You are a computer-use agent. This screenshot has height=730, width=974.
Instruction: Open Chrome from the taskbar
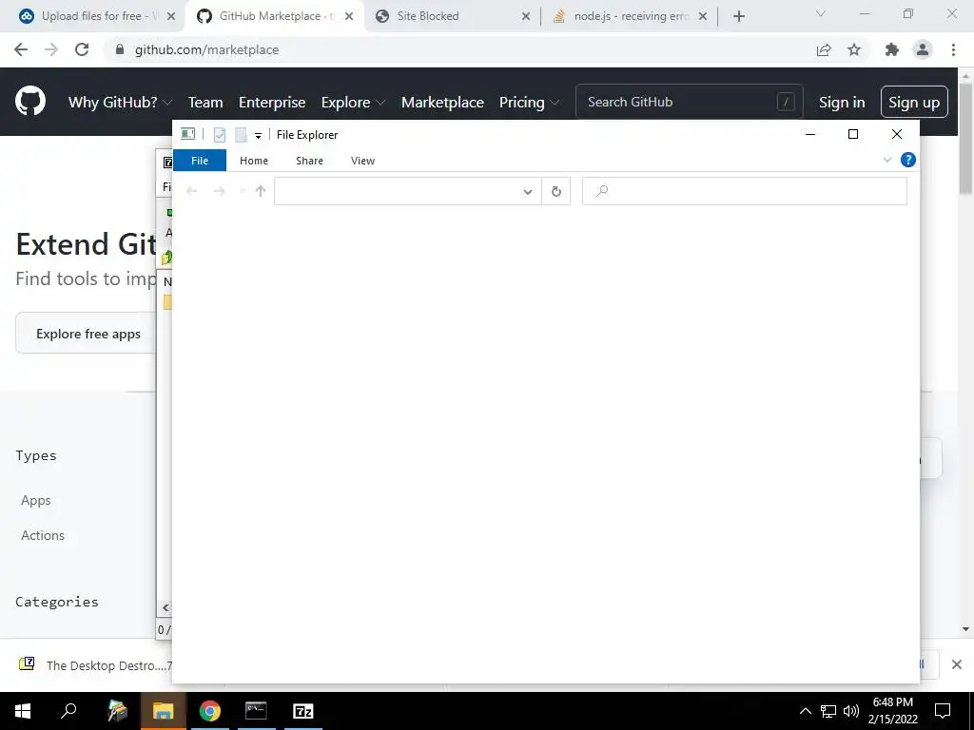point(210,711)
